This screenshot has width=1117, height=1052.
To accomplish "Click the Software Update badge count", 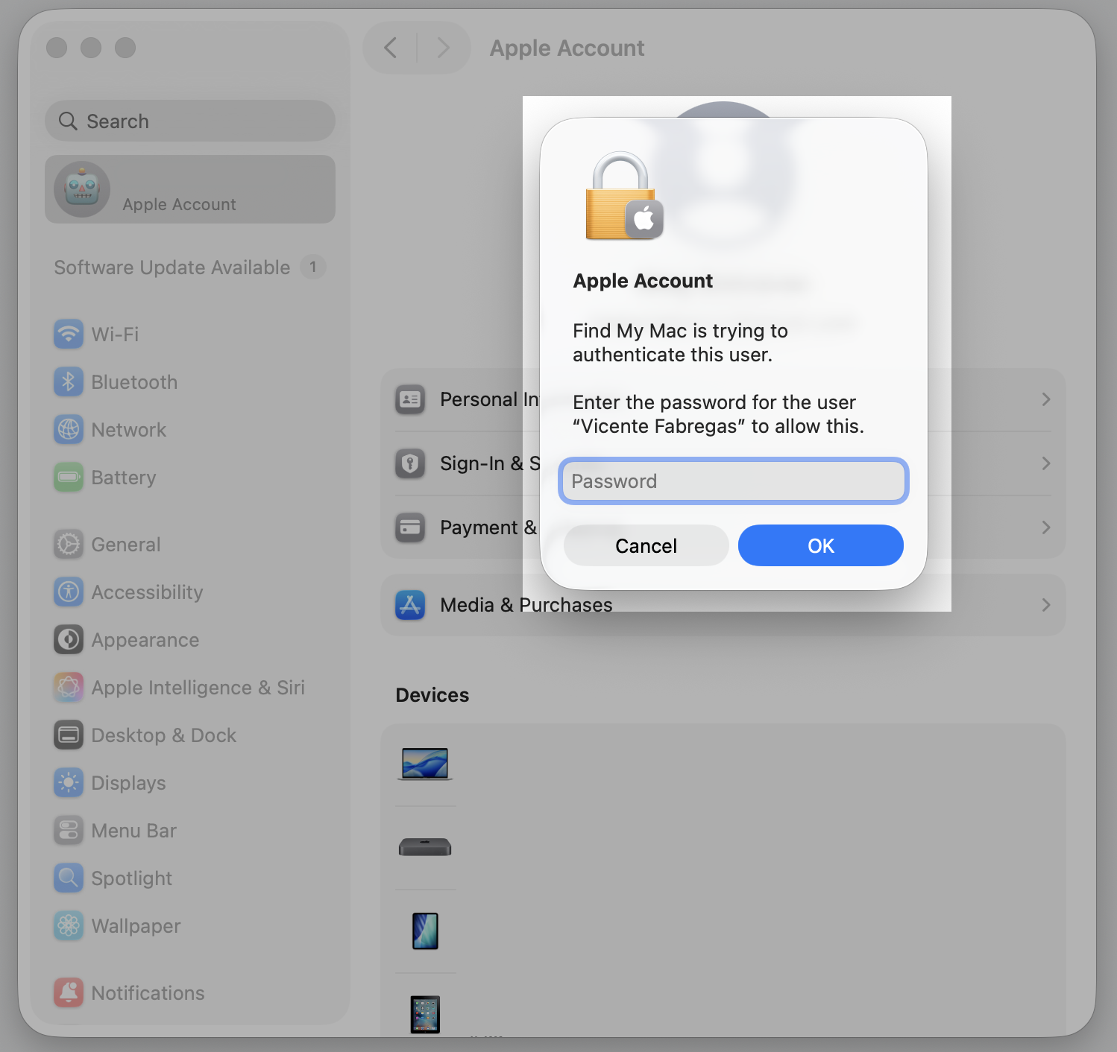I will tap(313, 267).
